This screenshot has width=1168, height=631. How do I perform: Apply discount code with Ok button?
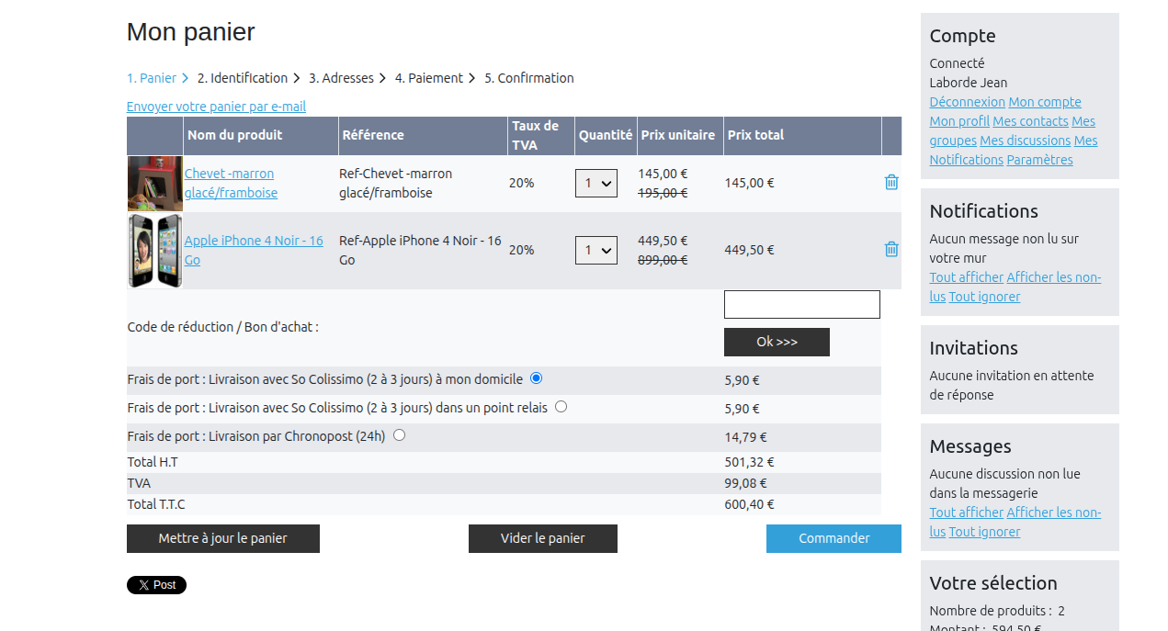tap(777, 342)
